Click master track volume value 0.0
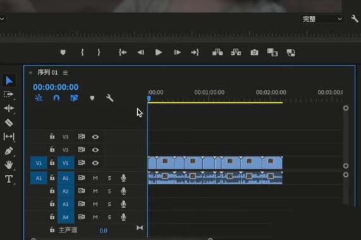 (x=103, y=231)
